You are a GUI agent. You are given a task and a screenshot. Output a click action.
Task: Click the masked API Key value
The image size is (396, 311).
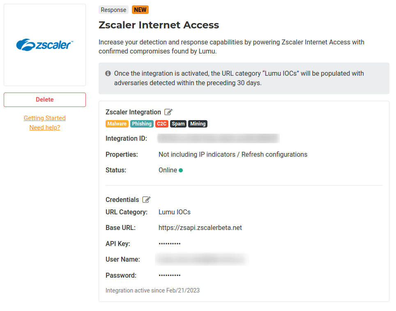[x=170, y=244]
